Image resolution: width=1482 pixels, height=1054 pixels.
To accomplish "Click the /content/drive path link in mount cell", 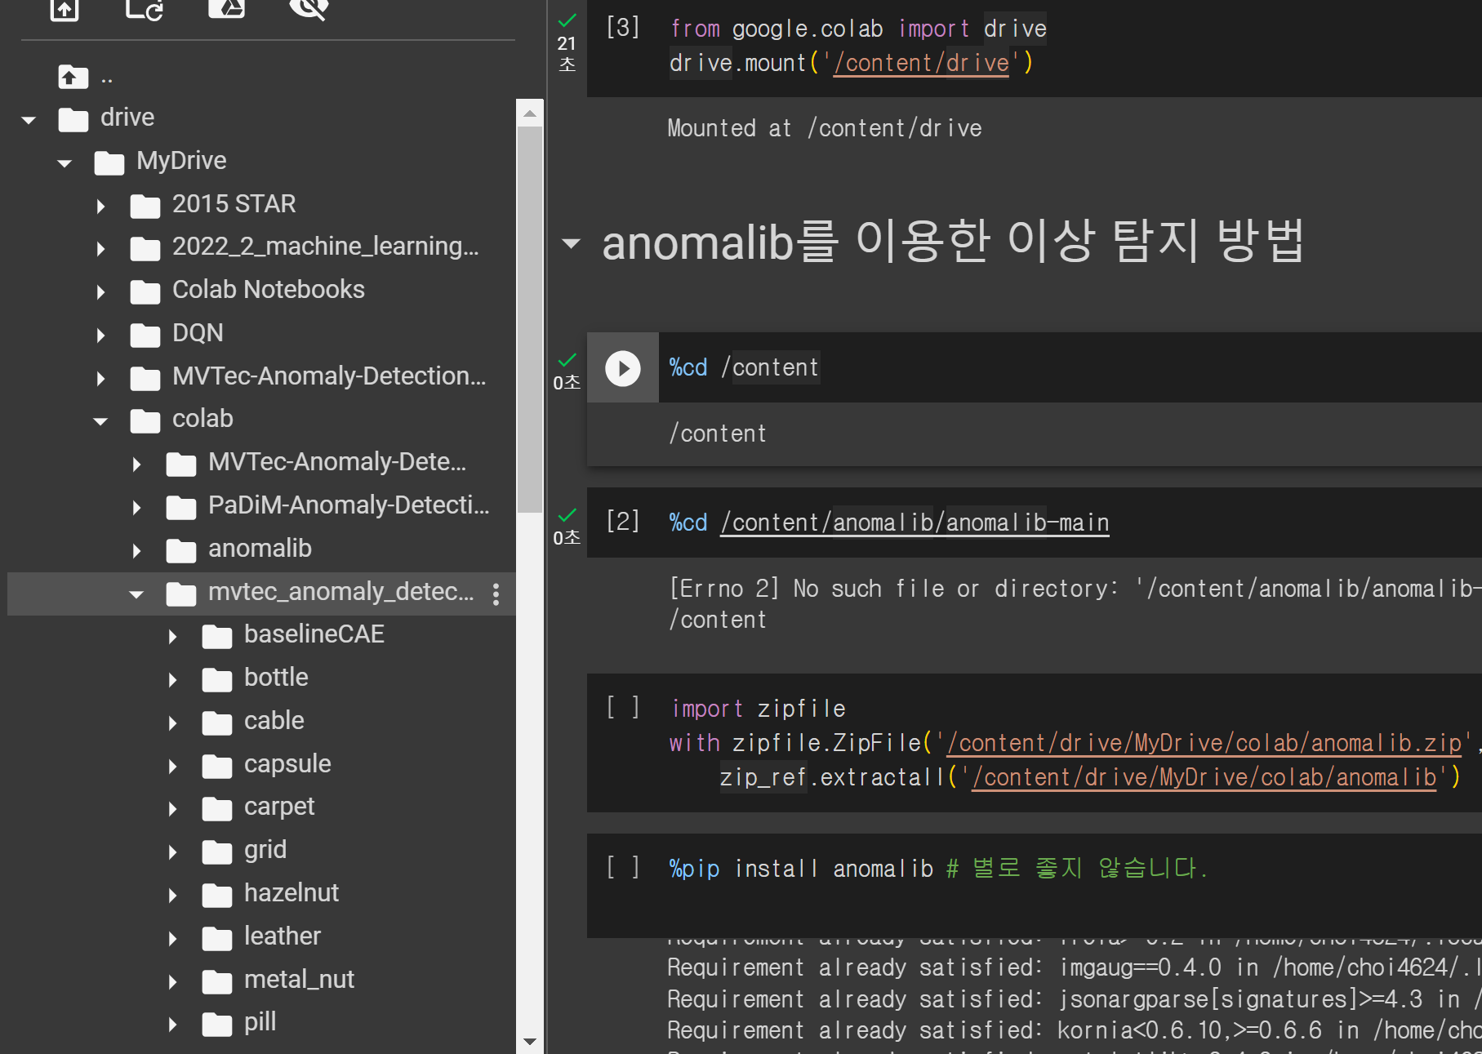I will pyautogui.click(x=920, y=63).
